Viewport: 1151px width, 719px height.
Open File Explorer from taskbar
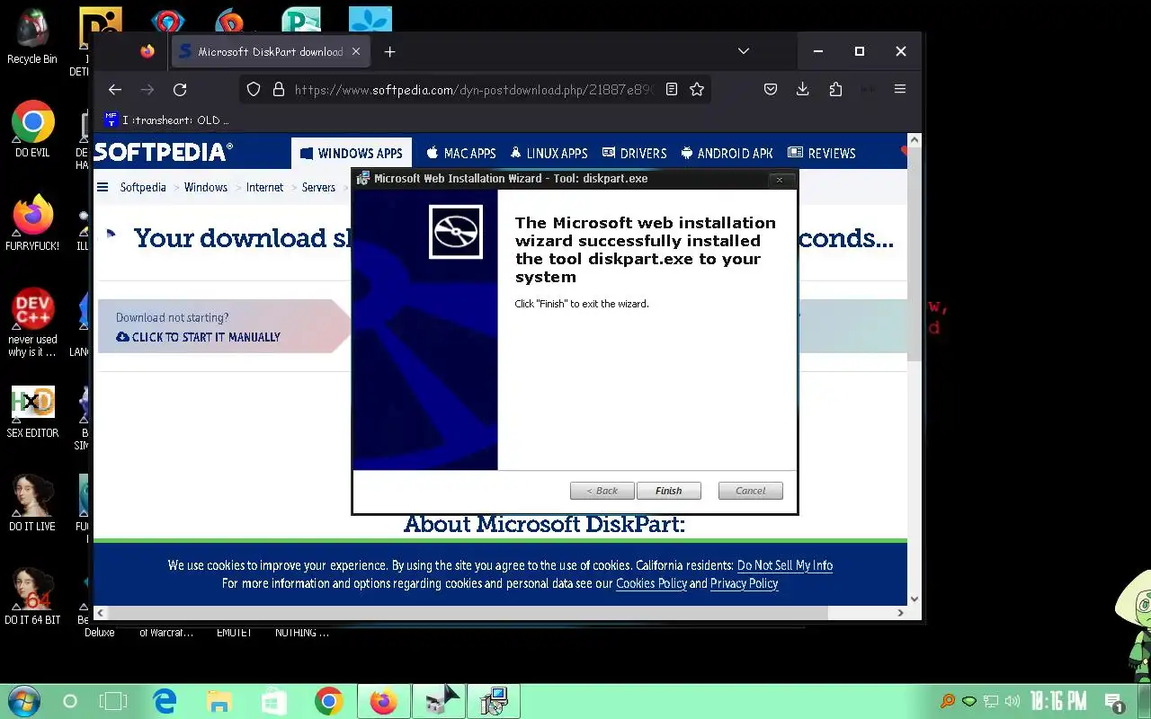pyautogui.click(x=219, y=701)
